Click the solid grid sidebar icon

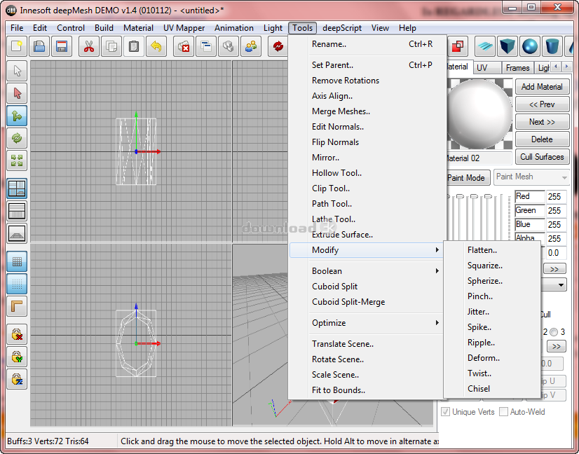[x=17, y=262]
